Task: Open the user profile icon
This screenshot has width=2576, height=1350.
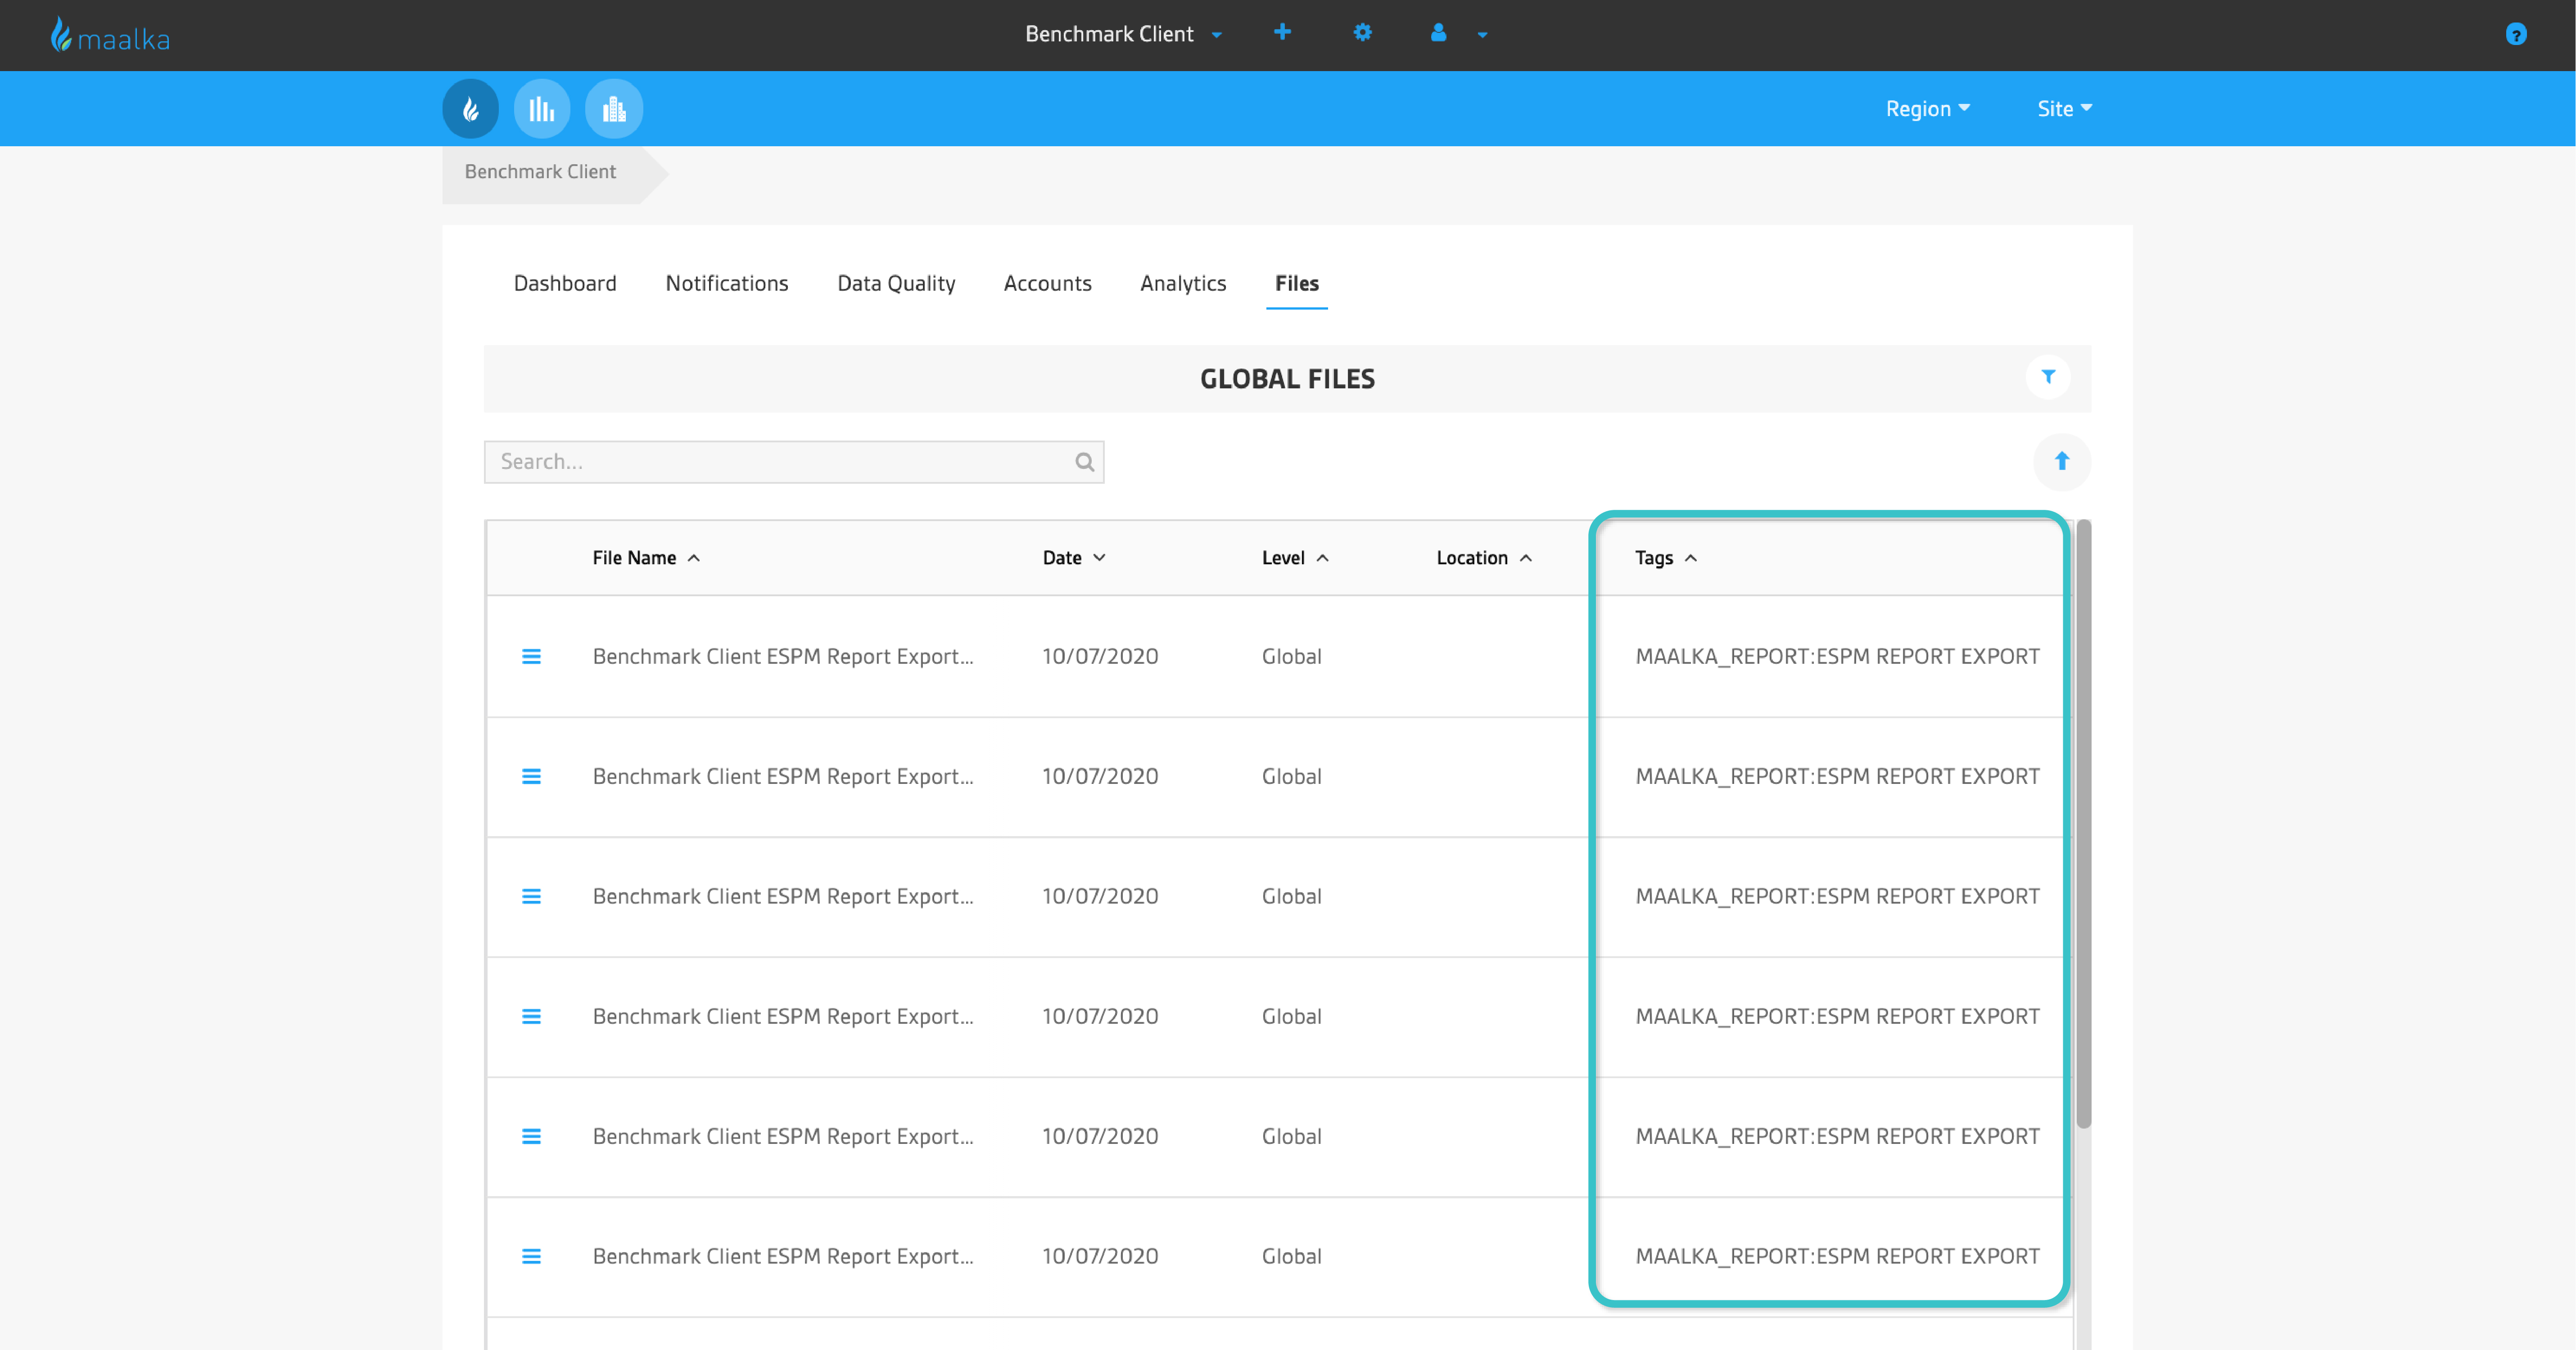Action: (1438, 33)
